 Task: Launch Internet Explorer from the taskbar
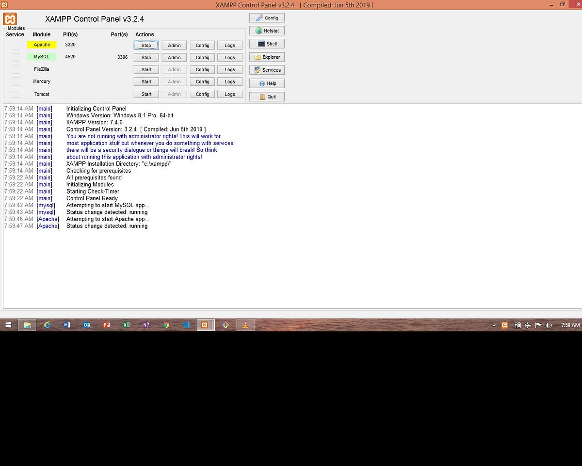click(47, 325)
